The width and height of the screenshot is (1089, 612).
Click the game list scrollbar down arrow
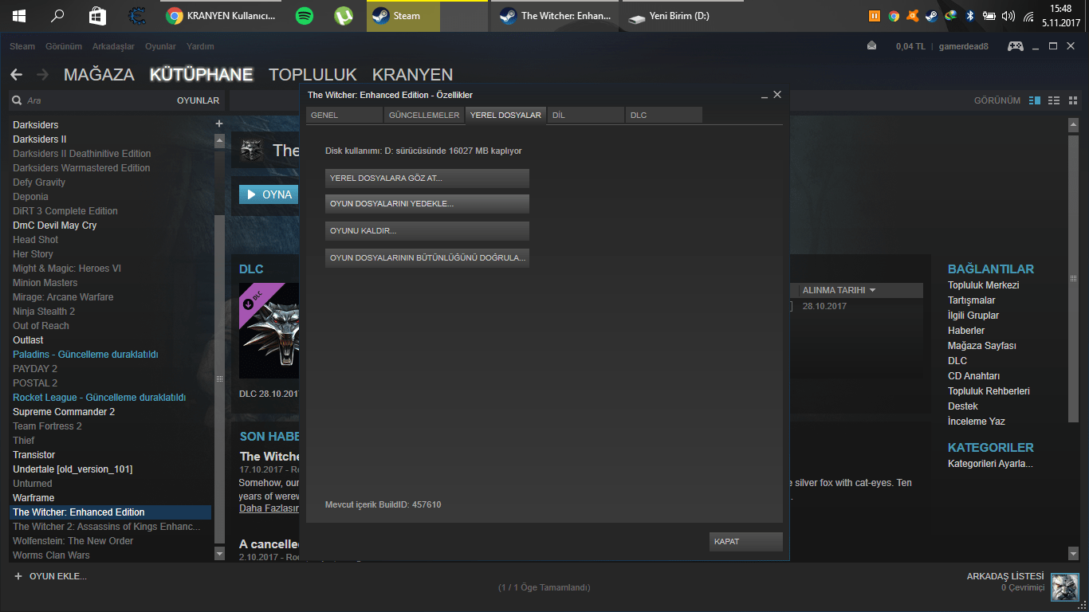[220, 553]
